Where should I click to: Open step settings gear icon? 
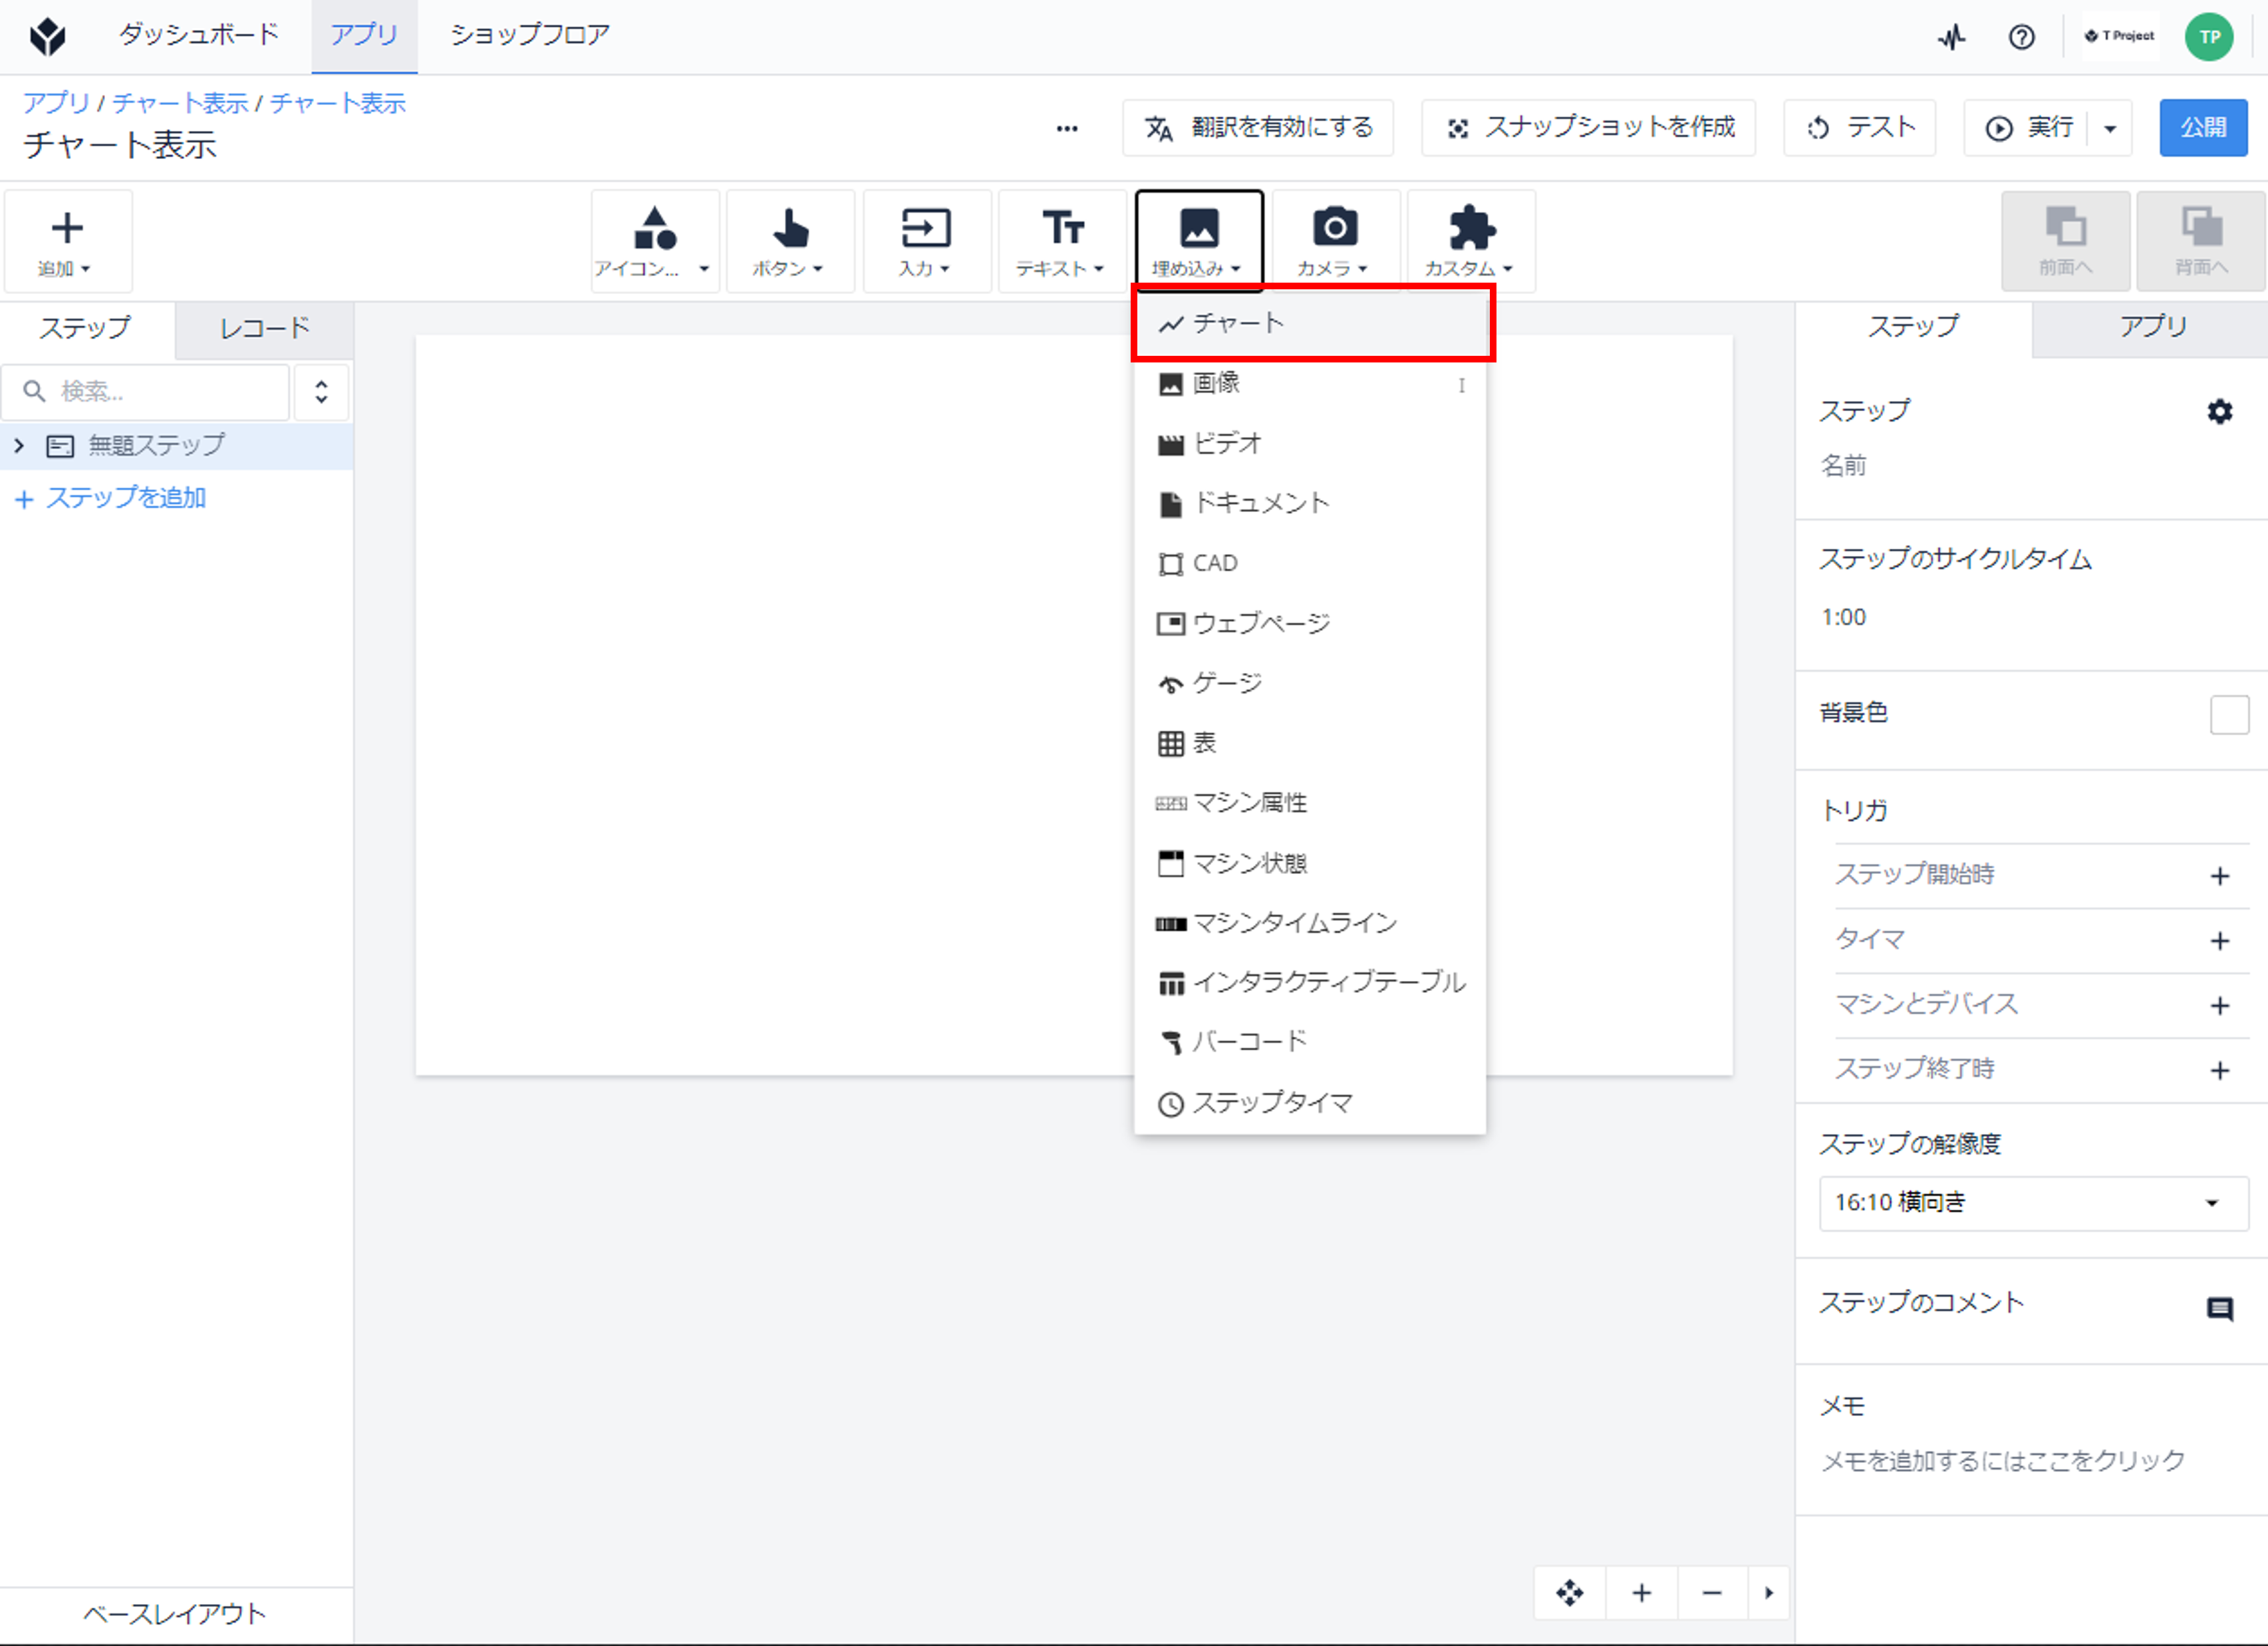[x=2219, y=411]
